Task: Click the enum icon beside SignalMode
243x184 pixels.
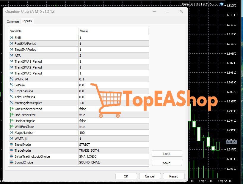Action: pyautogui.click(x=12, y=145)
